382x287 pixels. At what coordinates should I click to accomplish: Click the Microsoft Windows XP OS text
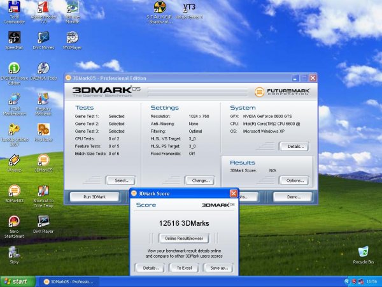tap(264, 131)
